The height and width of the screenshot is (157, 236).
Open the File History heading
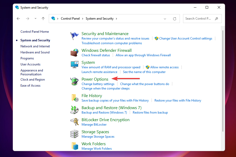click(x=92, y=96)
